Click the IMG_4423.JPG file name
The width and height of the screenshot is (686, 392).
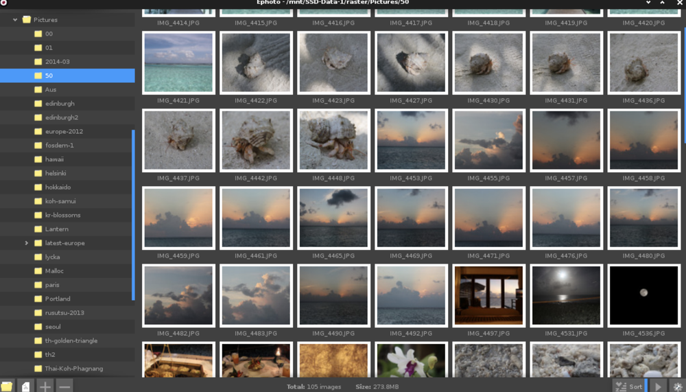[x=333, y=101]
